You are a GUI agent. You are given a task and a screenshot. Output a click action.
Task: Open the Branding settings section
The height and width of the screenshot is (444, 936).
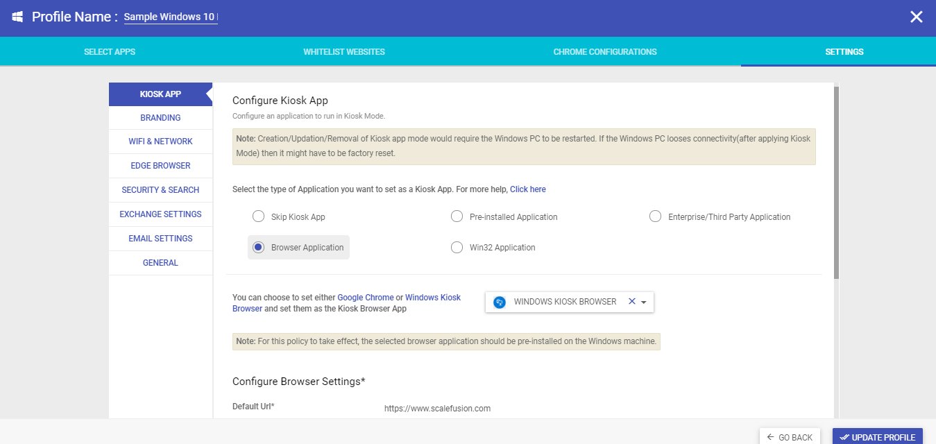[x=160, y=118]
